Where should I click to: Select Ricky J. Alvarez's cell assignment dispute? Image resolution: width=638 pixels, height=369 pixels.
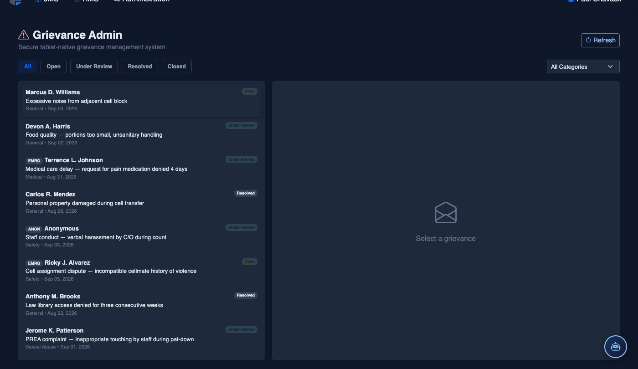click(x=141, y=271)
